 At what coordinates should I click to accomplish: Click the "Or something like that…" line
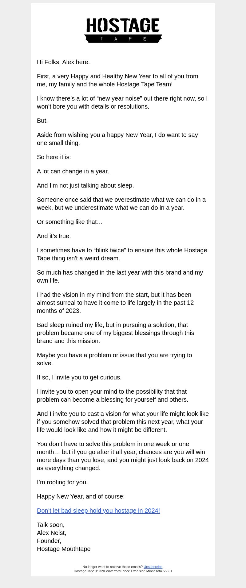tap(70, 222)
